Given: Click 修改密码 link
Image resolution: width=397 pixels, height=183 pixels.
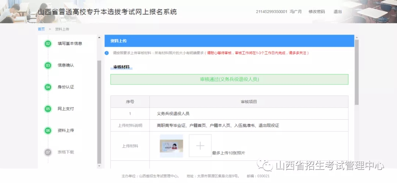Looking at the screenshot, I should coord(316,12).
